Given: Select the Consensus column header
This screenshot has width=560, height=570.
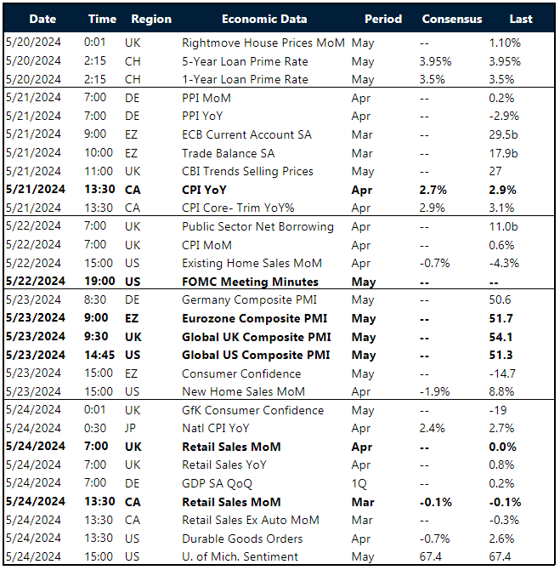Looking at the screenshot, I should (x=451, y=19).
